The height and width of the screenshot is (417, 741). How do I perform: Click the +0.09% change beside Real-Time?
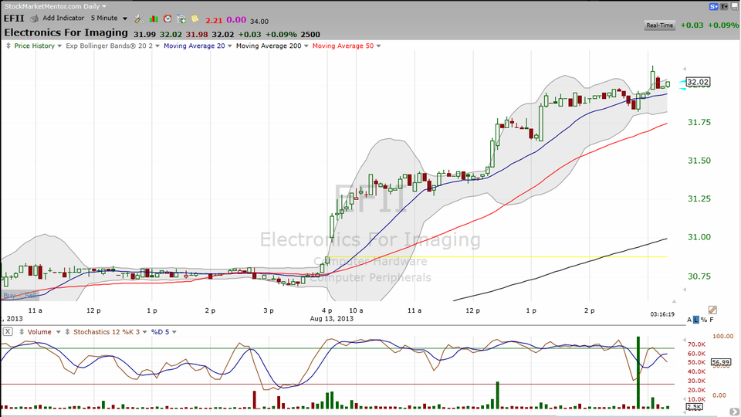click(723, 25)
